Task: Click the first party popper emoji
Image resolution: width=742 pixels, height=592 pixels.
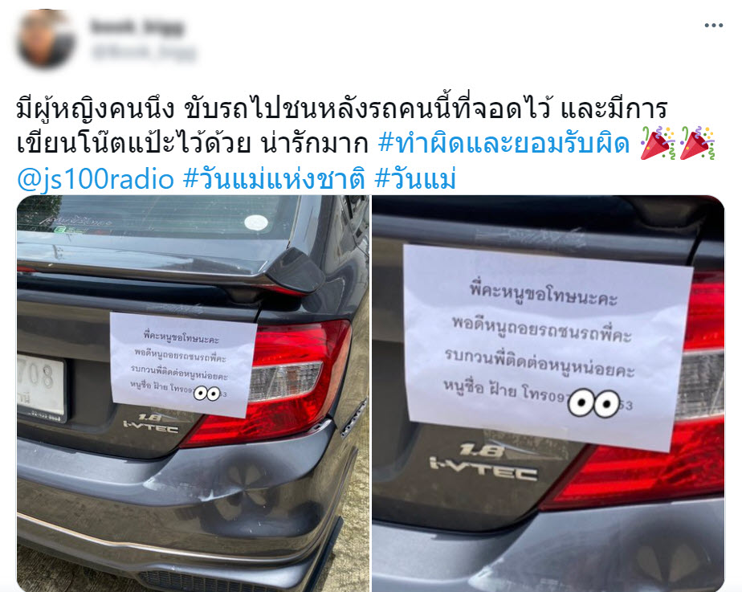Action: click(658, 143)
